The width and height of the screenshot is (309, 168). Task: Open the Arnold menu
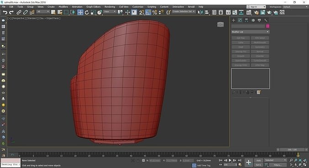coord(191,7)
